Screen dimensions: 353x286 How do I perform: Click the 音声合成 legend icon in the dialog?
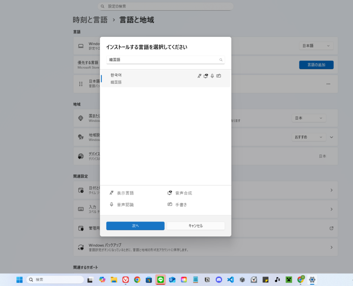pos(169,192)
